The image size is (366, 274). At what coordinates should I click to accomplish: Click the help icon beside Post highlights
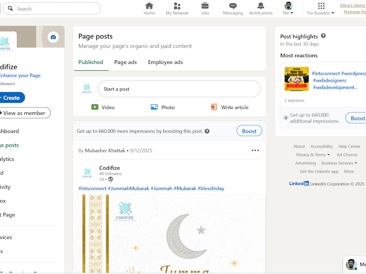click(x=323, y=36)
